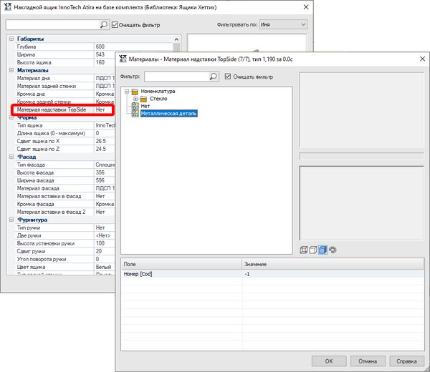Click the Справка button
Image resolution: width=430 pixels, height=372 pixels.
[x=406, y=361]
